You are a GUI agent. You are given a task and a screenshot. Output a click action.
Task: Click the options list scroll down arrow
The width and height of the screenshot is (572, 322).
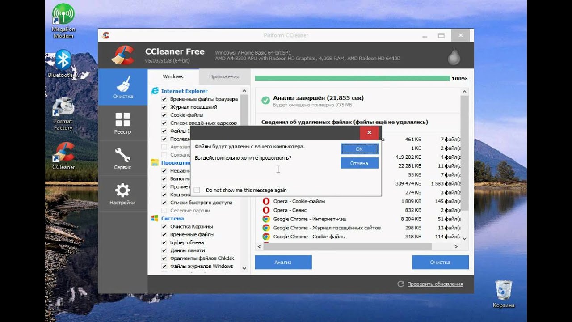(x=244, y=268)
